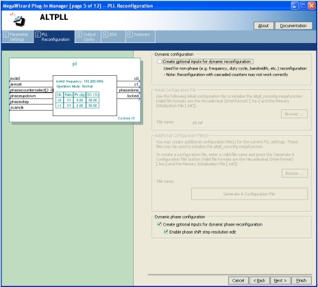This screenshot has height=287, width=318.
Task: Click the phasedone output label
Action: click(x=129, y=90)
